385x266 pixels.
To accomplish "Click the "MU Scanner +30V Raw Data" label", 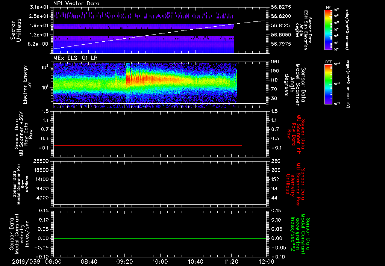I will pos(23,134).
